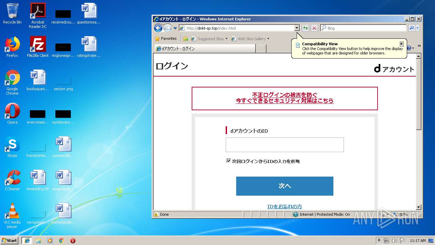
Task: Open the ratingstrate... Word document icon
Action: [89, 47]
